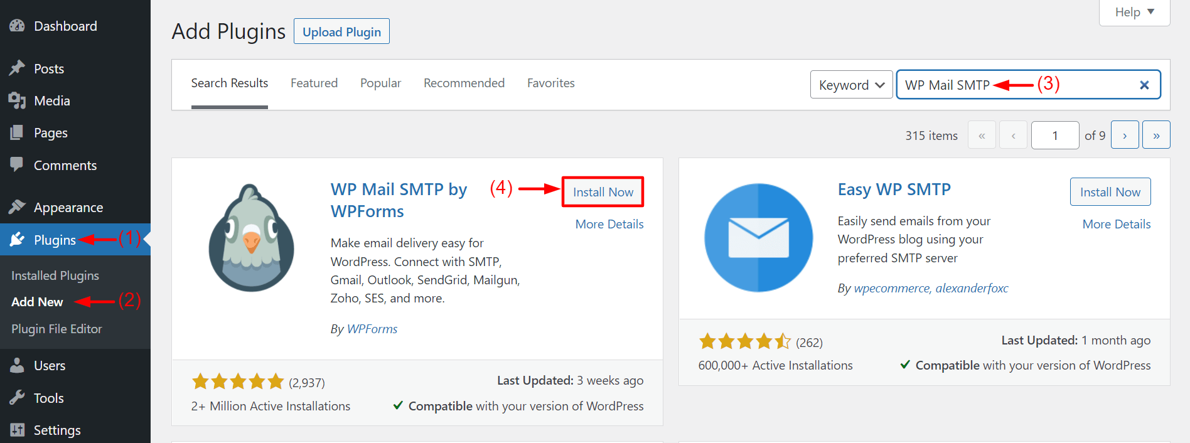Open Users menu item

tap(75, 365)
